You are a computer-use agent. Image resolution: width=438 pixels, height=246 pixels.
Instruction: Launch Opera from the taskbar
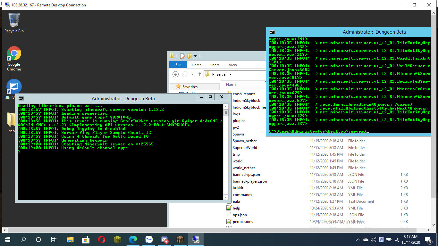[101, 240]
